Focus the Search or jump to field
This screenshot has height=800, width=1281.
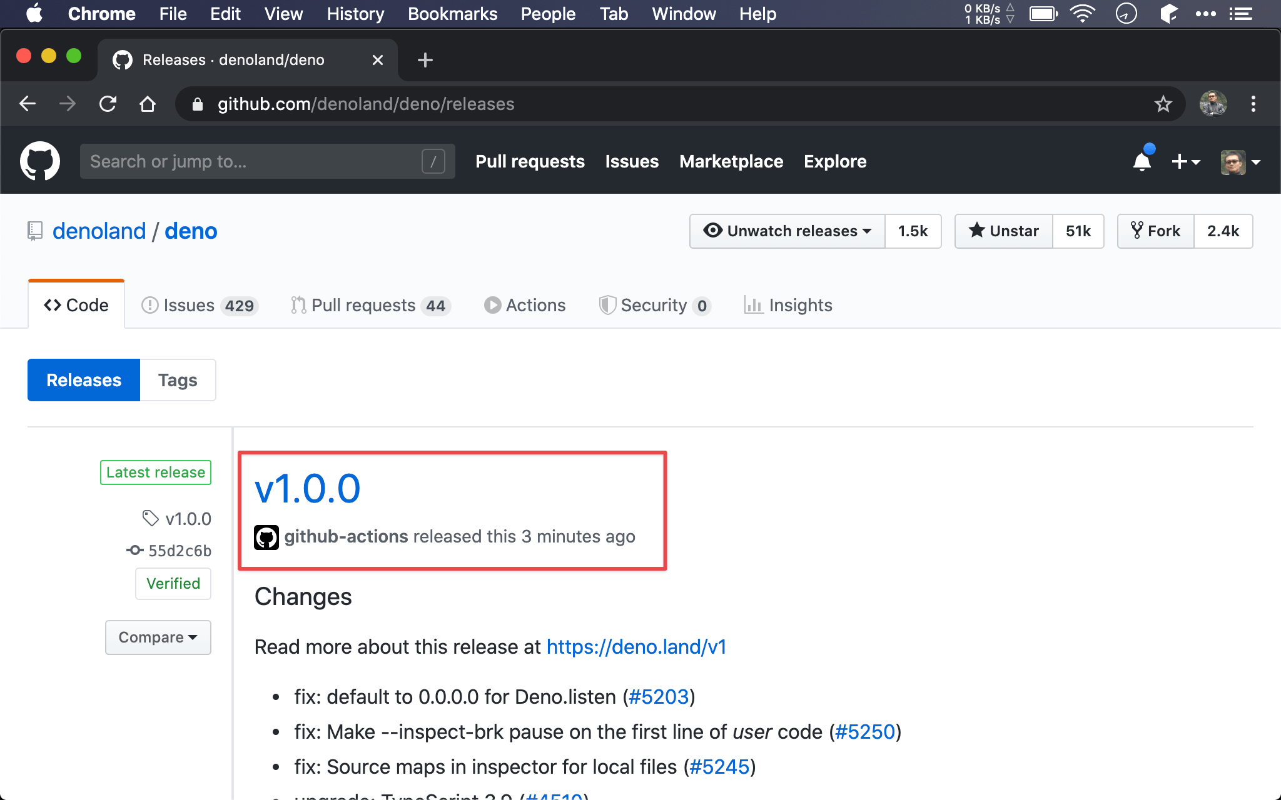pos(268,161)
